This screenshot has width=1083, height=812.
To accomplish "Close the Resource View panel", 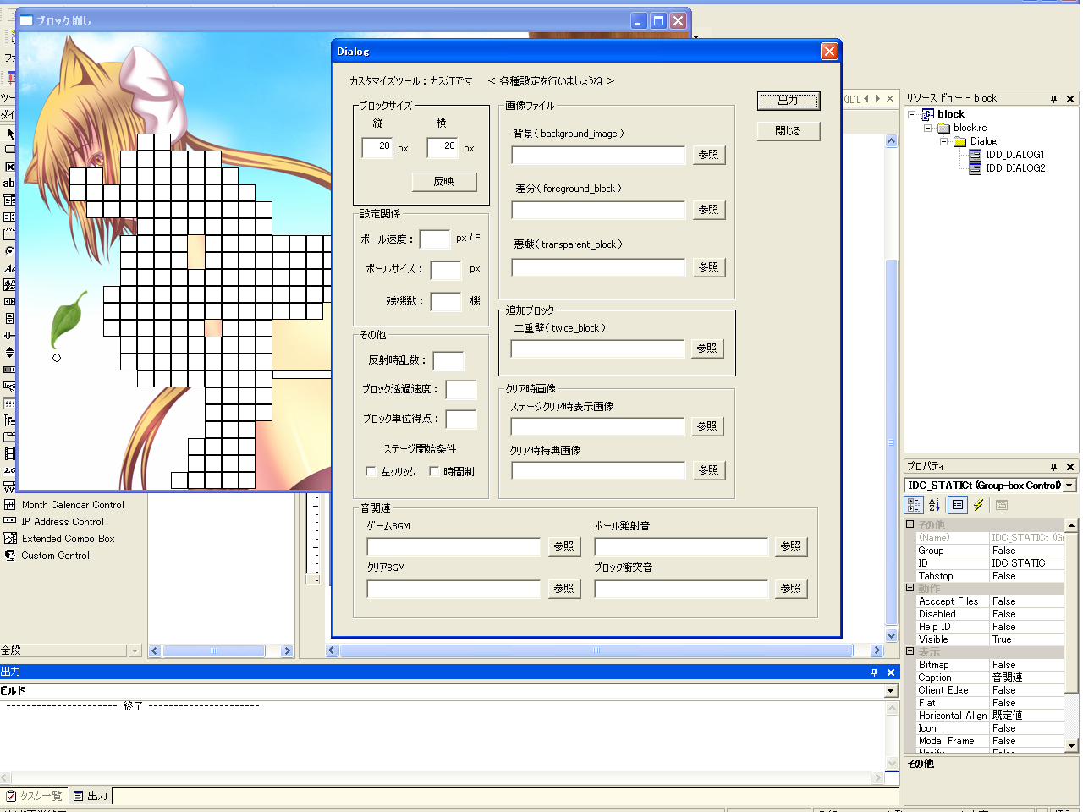I will pos(1070,99).
